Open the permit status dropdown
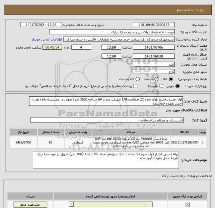215x208 pixels. tap(110, 205)
